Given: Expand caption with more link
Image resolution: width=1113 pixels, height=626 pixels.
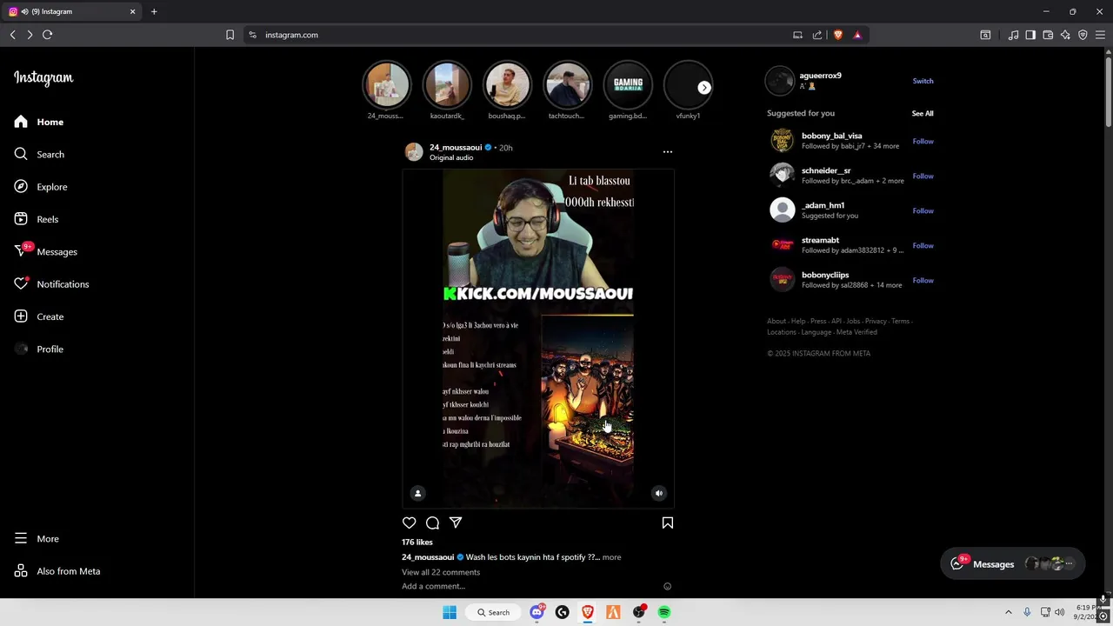Looking at the screenshot, I should coord(611,557).
